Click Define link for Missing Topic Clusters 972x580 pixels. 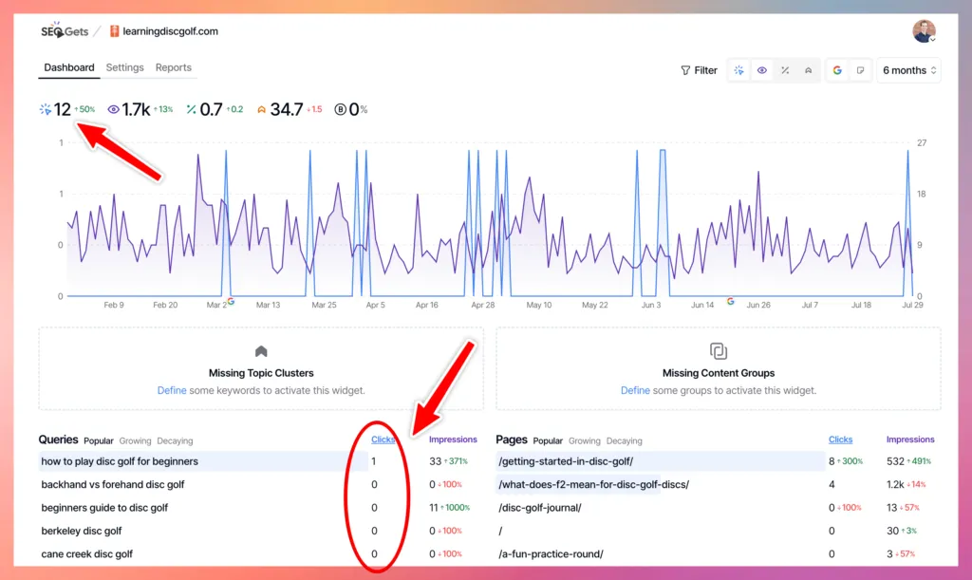[173, 390]
